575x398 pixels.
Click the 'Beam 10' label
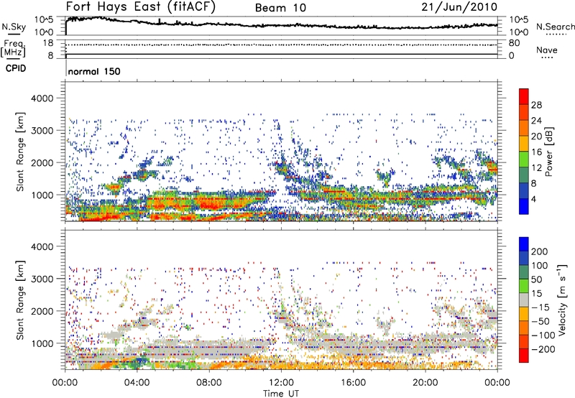(280, 8)
